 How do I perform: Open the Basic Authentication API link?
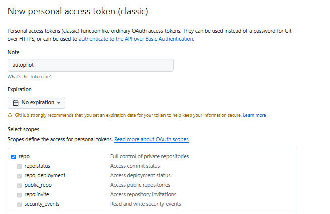point(136,39)
